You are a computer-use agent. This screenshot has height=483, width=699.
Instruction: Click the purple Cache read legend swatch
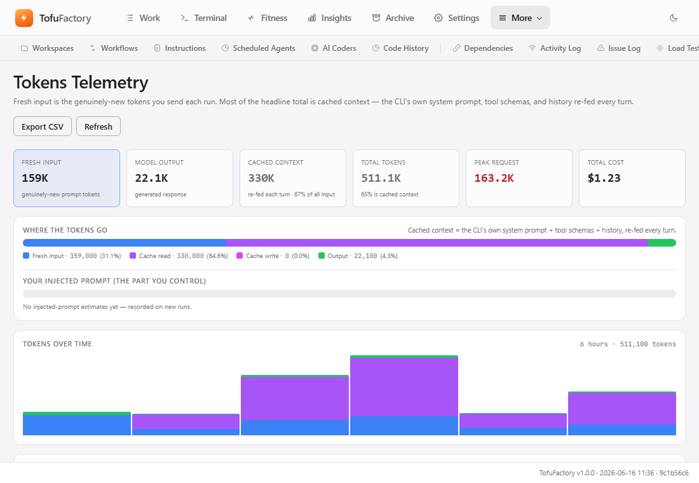point(133,255)
